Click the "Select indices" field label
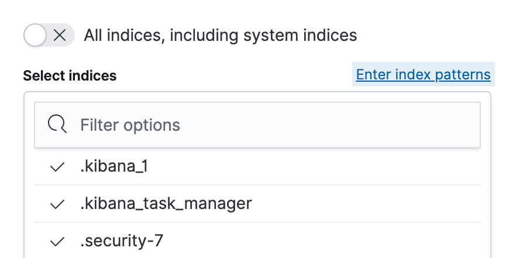 tap(70, 76)
